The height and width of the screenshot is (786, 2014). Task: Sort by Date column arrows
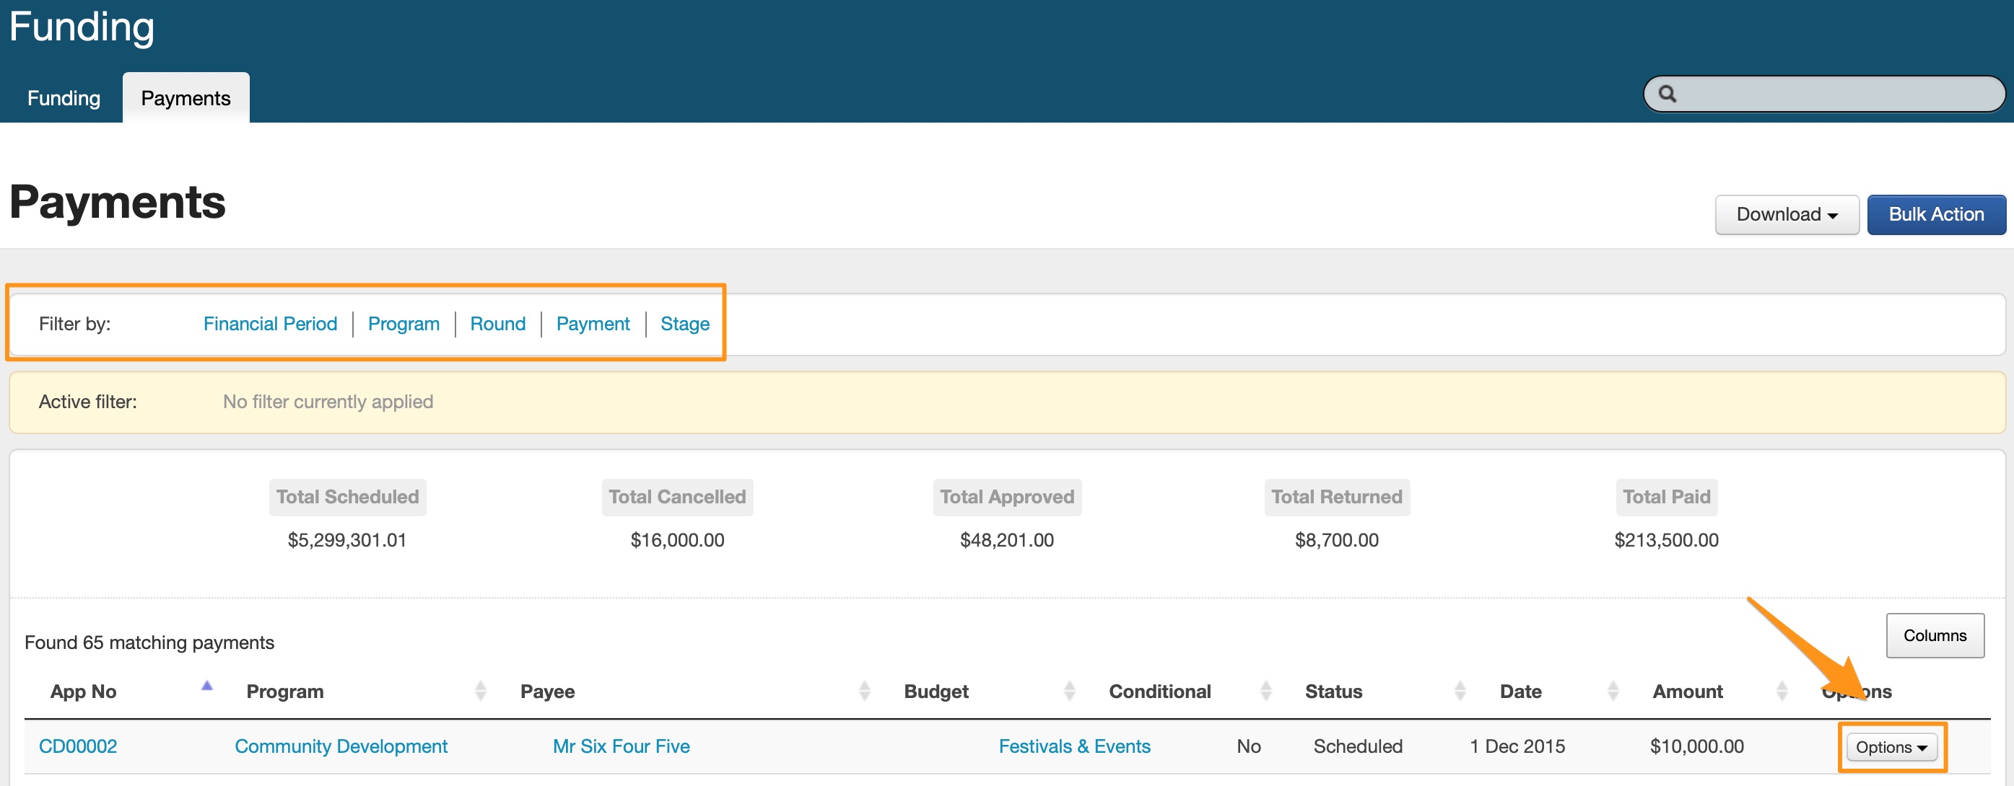click(1612, 691)
